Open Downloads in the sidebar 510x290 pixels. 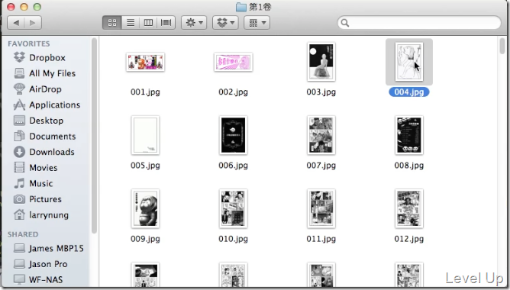[x=44, y=152]
